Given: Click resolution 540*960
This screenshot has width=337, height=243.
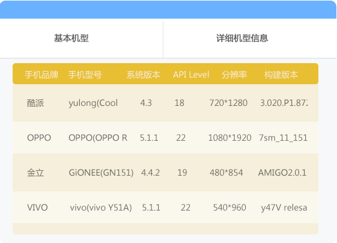Looking at the screenshot, I should (x=229, y=208).
